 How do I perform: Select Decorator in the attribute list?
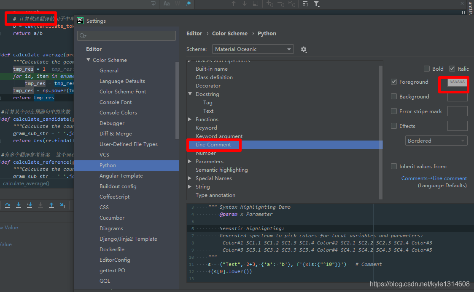click(208, 86)
